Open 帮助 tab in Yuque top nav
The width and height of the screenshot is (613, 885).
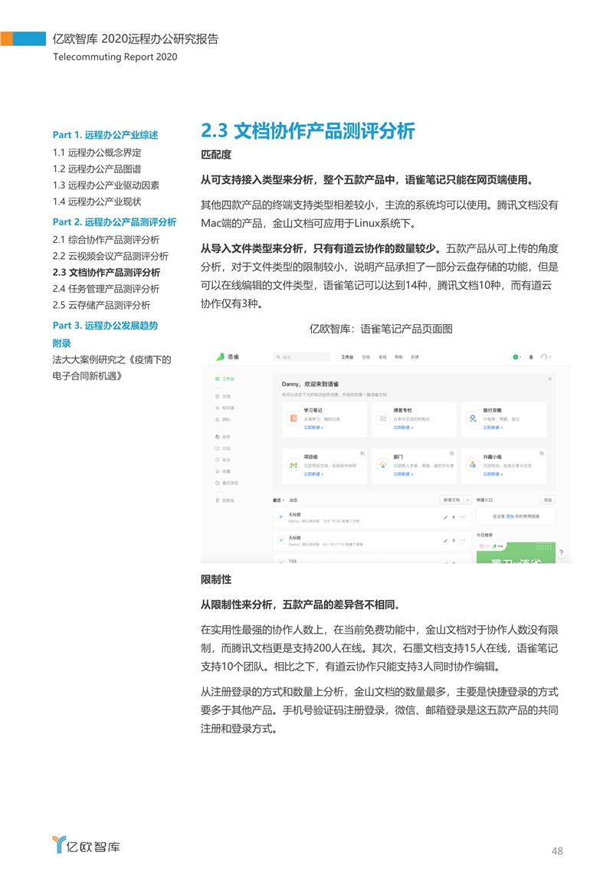(398, 357)
